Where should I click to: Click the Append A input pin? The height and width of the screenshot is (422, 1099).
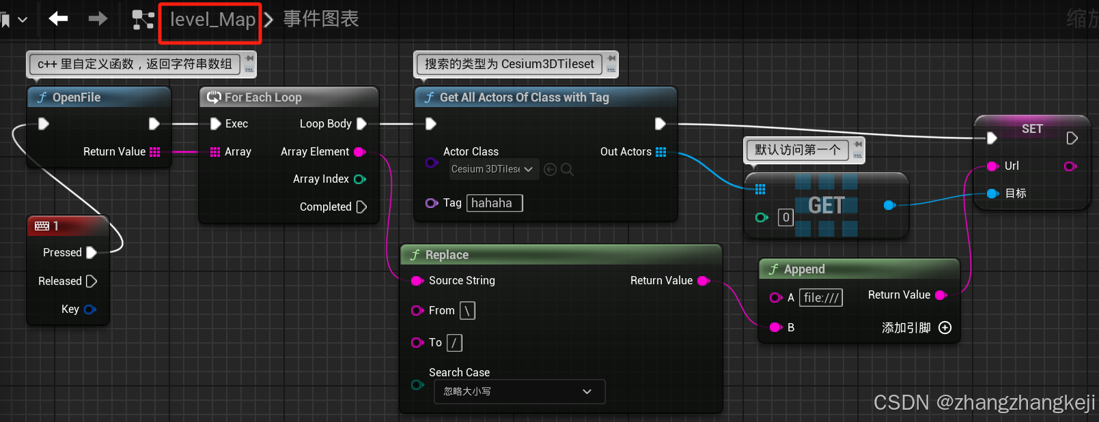tap(776, 298)
